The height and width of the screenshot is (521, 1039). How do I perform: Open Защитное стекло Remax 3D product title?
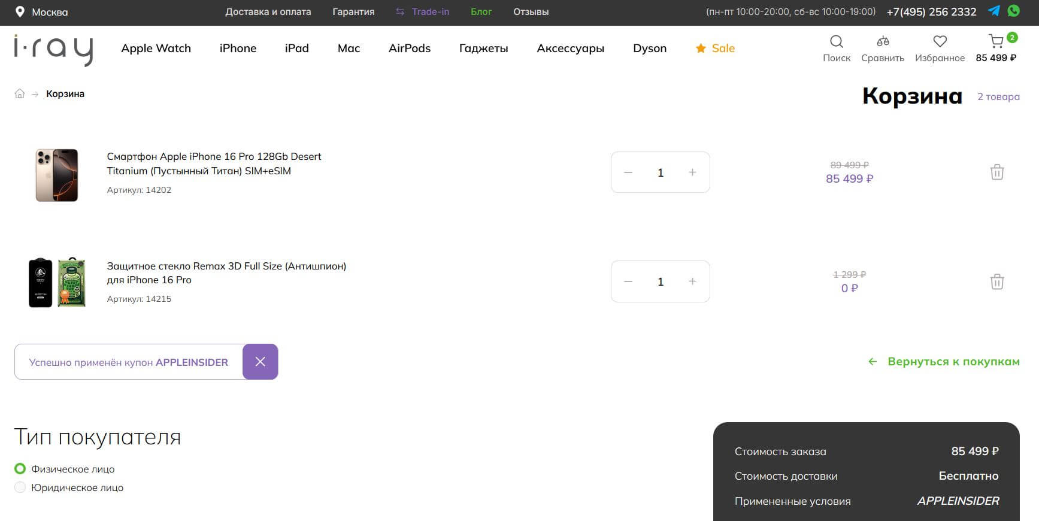(226, 272)
